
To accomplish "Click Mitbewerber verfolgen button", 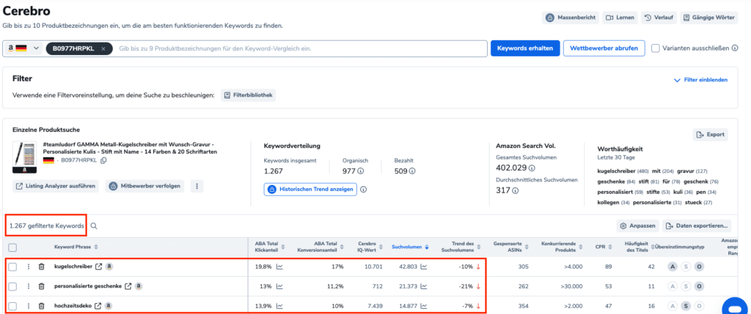I will 144,187.
